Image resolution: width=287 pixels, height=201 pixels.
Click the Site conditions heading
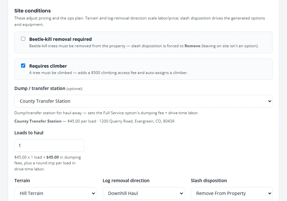pyautogui.click(x=33, y=11)
